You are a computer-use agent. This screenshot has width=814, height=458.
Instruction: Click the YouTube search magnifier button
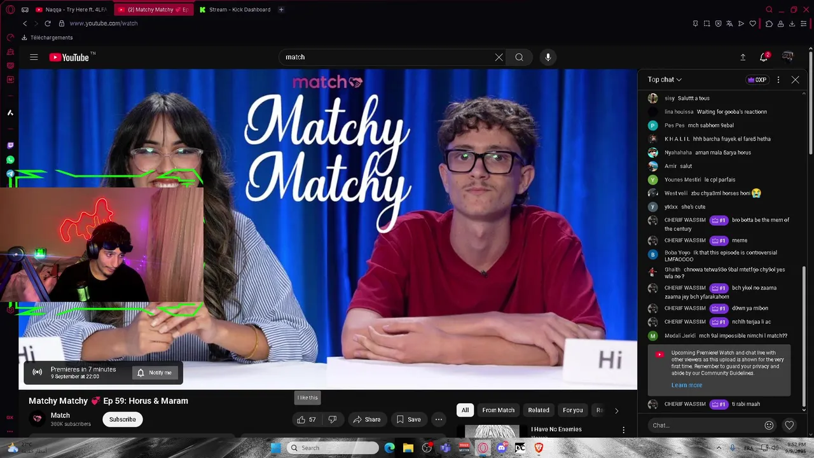(x=520, y=57)
